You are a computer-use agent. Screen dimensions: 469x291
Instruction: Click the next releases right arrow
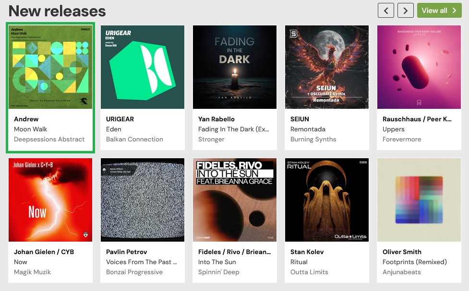[405, 10]
